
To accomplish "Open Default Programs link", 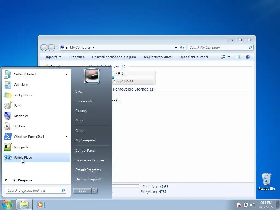I will click(88, 170).
